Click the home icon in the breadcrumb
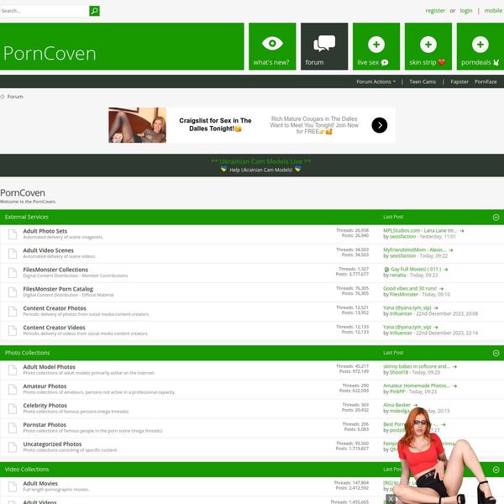The height and width of the screenshot is (504, 504). coord(3,97)
